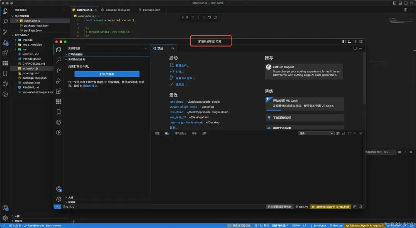Open Explorer icon in Extension Development Host window
Image resolution: width=416 pixels, height=228 pixels.
(x=59, y=50)
